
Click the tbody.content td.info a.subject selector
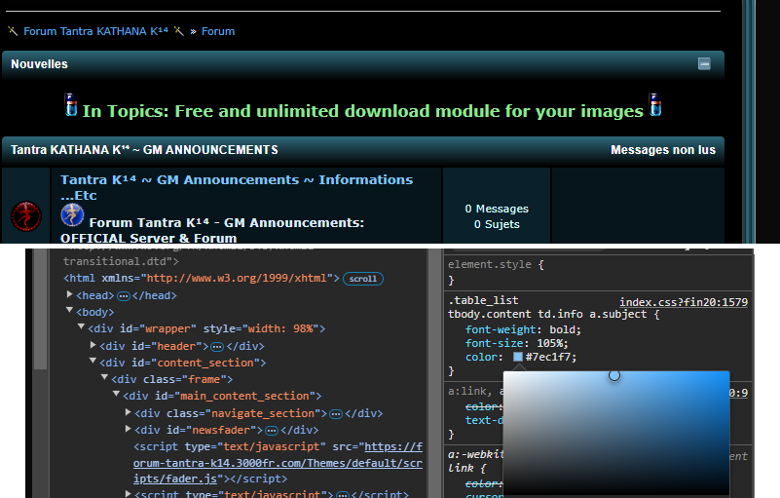point(546,314)
